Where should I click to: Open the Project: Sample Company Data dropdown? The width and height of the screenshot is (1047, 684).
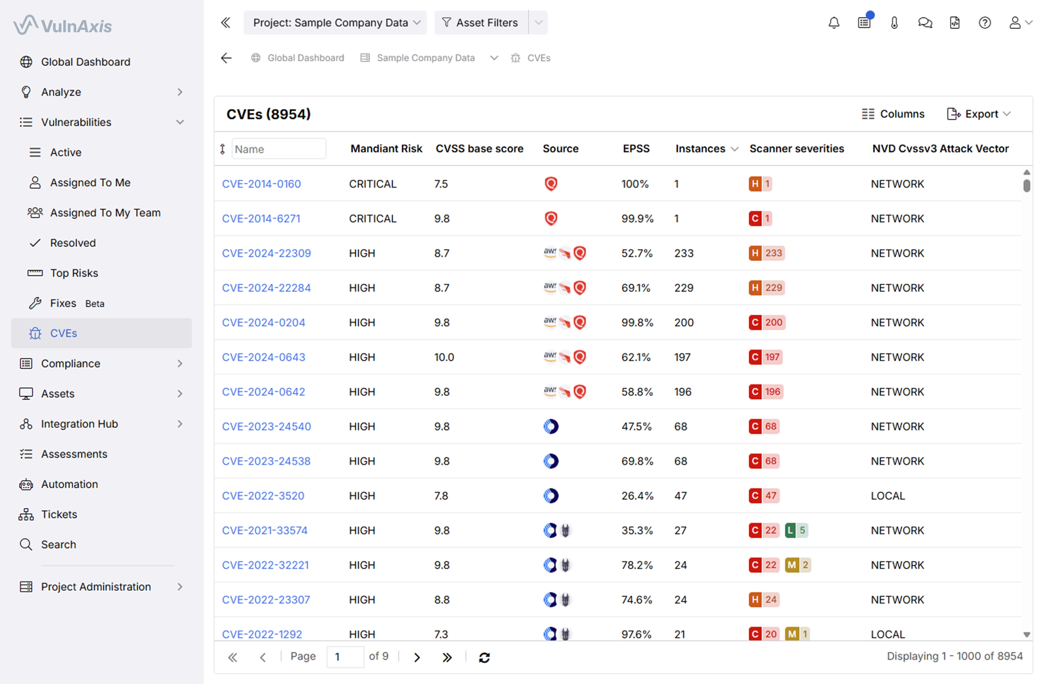click(x=336, y=22)
